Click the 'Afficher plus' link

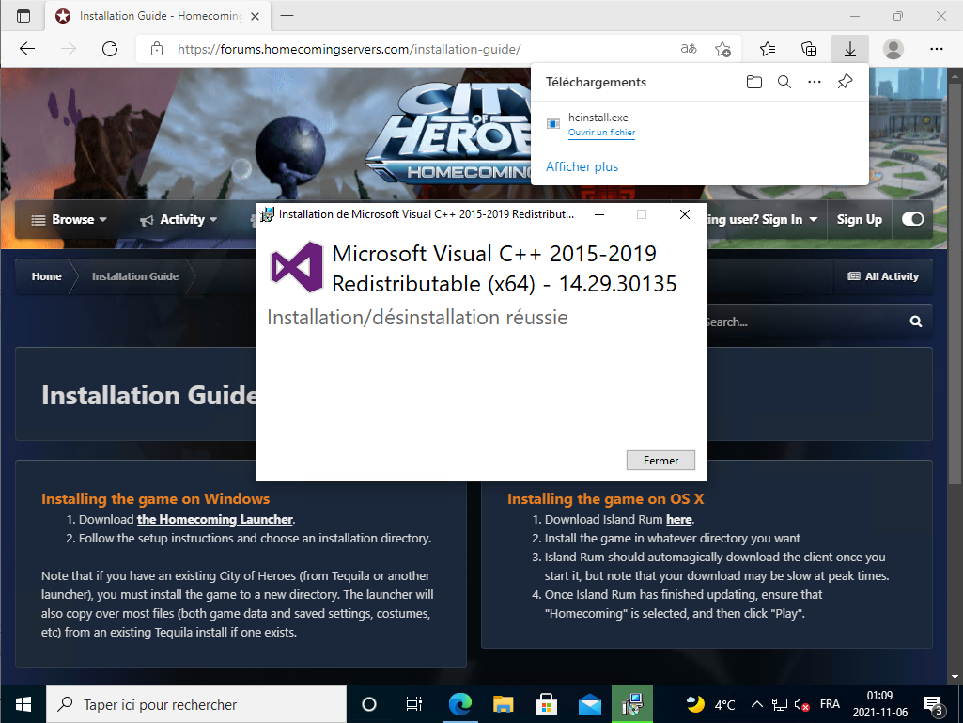coord(582,166)
